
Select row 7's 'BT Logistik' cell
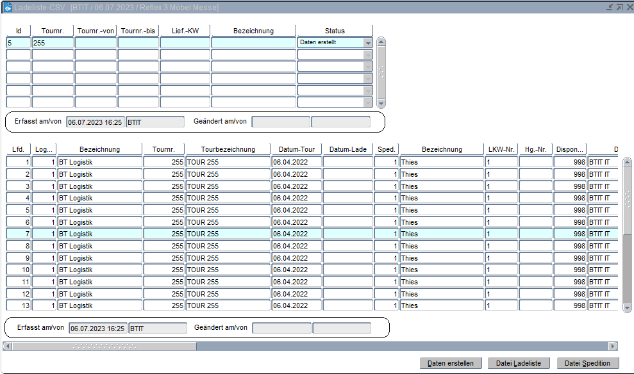(x=99, y=234)
